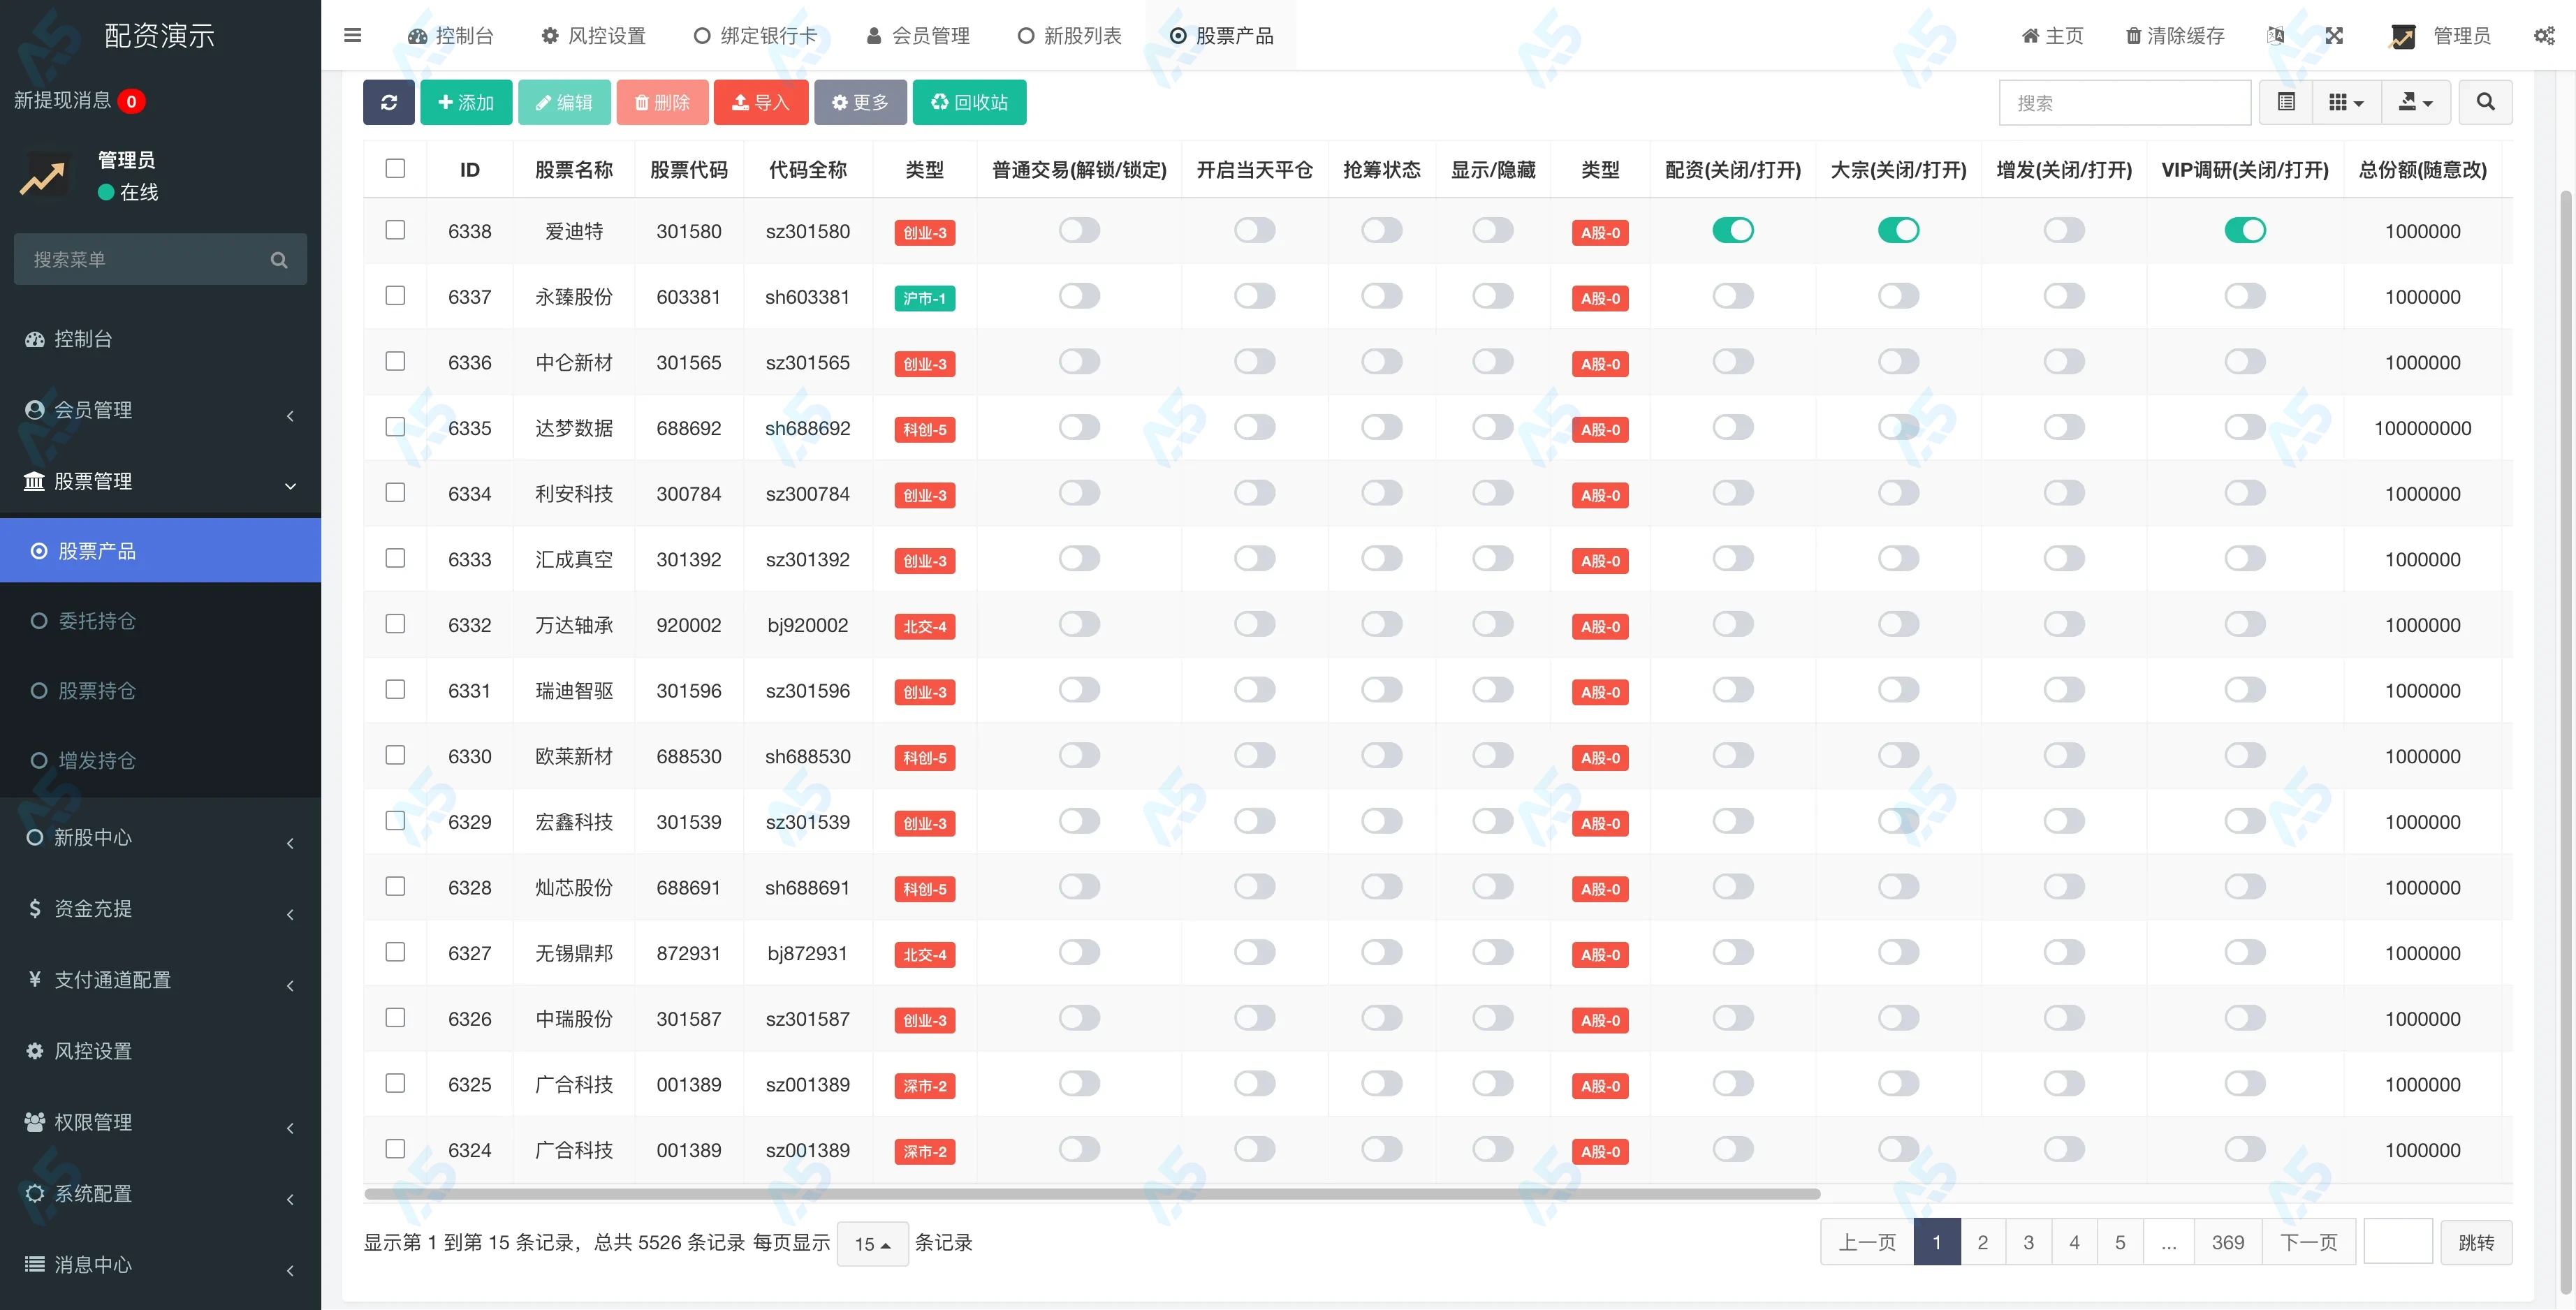This screenshot has width=2576, height=1310.
Task: Change the 15 records per page dropdown
Action: tap(871, 1243)
